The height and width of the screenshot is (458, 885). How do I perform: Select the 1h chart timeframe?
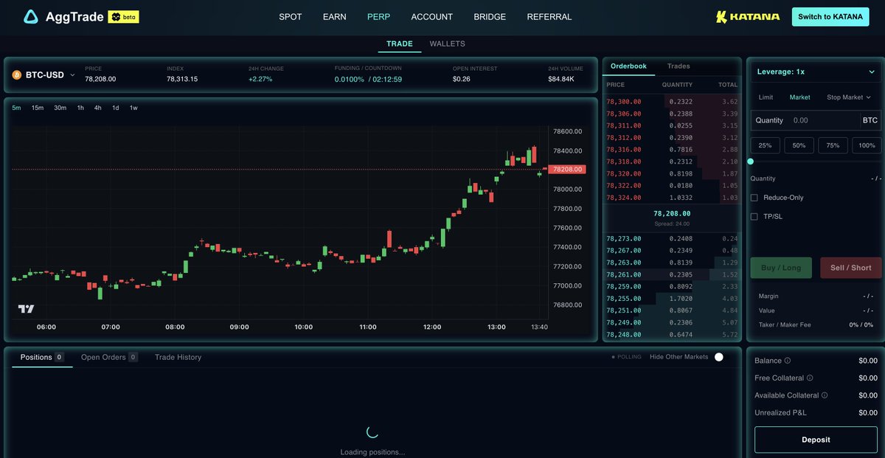pyautogui.click(x=80, y=108)
